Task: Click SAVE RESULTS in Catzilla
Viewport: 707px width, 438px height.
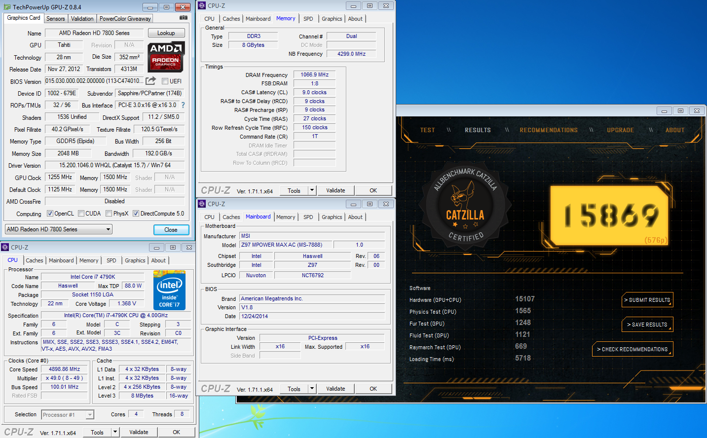Action: [x=647, y=325]
